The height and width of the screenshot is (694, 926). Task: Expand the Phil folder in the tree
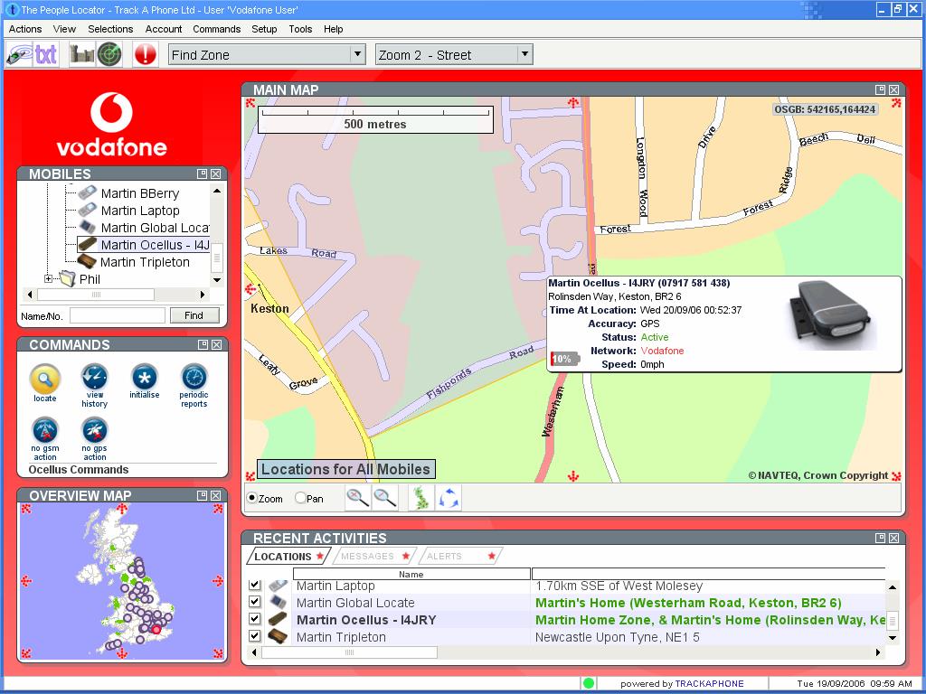coord(49,278)
